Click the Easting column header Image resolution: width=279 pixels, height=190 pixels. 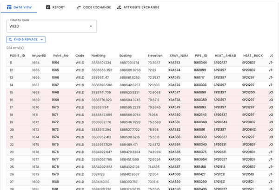(125, 56)
